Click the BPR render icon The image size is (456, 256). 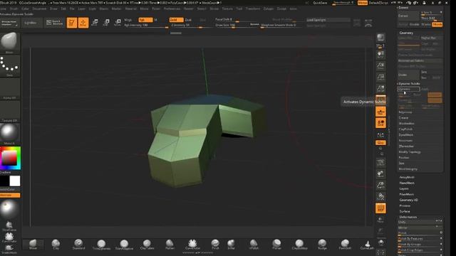tap(380, 38)
